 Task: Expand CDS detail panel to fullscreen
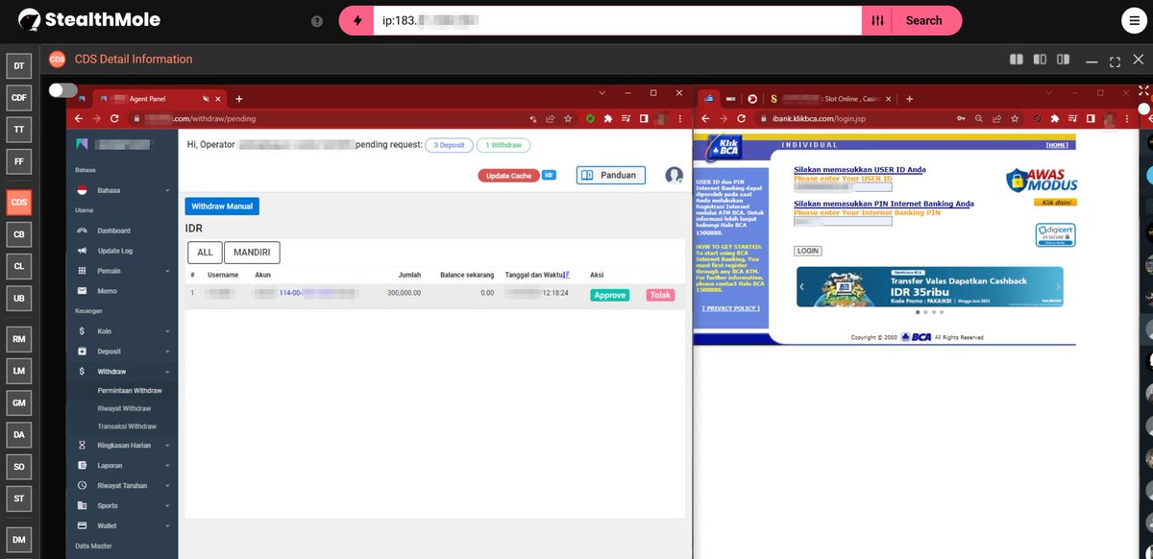(x=1115, y=61)
